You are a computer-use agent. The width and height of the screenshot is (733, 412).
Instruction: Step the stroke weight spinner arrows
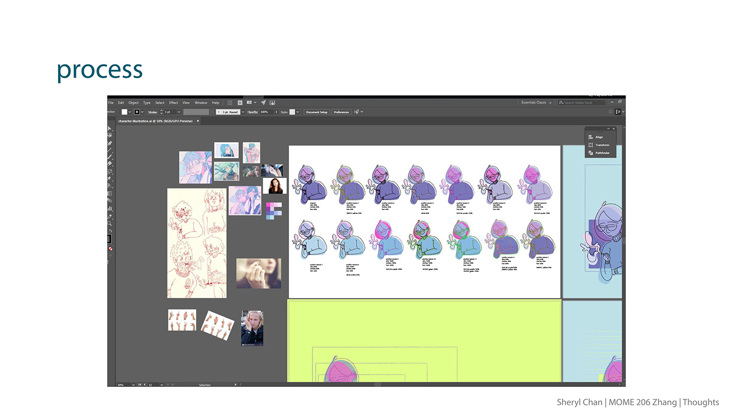[162, 112]
